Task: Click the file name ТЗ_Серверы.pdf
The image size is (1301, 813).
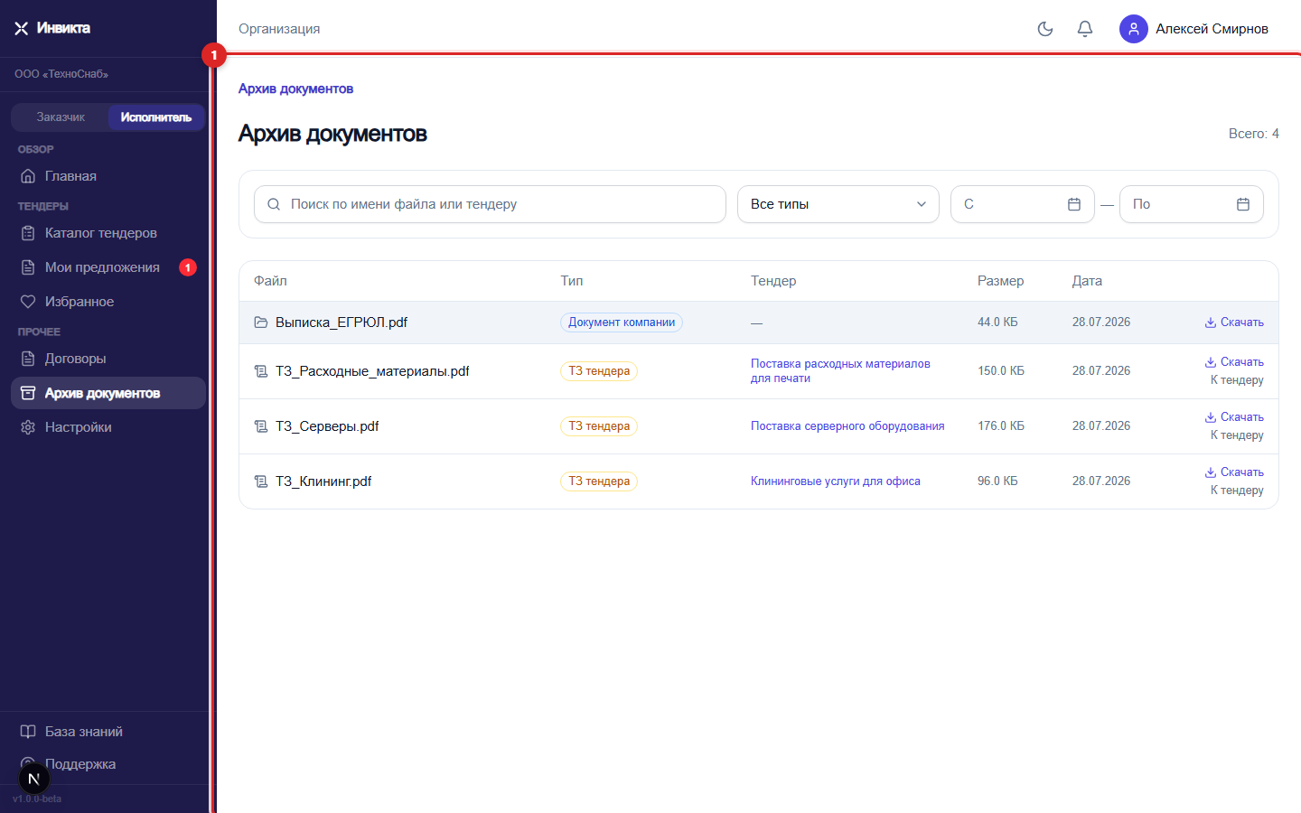Action: click(327, 426)
